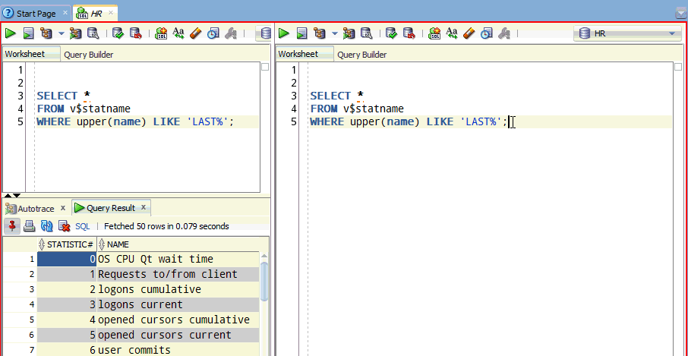Click Autotrace icon in left worksheet toolbar
Image resolution: width=688 pixels, height=356 pixels.
pos(75,33)
